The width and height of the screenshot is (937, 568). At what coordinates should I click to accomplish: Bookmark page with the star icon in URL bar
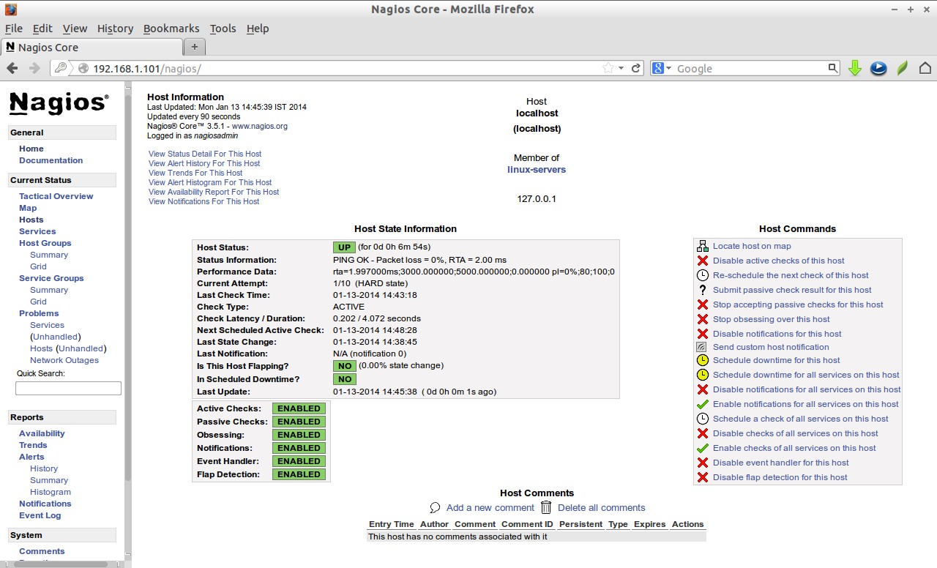(x=608, y=68)
